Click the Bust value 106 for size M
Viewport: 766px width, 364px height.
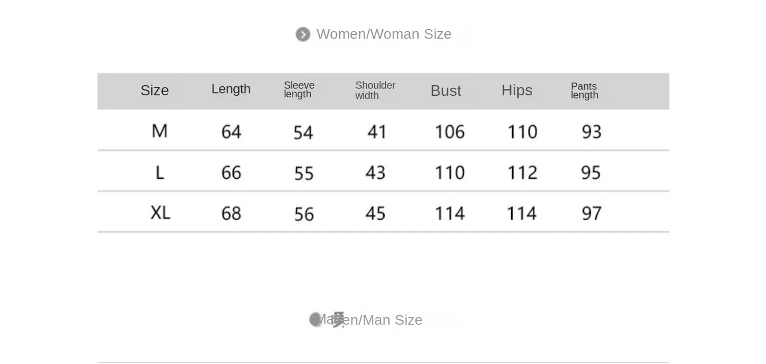[x=450, y=132]
